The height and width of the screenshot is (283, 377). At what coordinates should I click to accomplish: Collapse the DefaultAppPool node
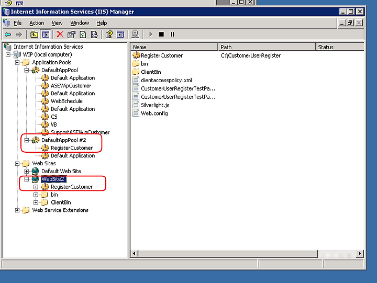pyautogui.click(x=27, y=71)
